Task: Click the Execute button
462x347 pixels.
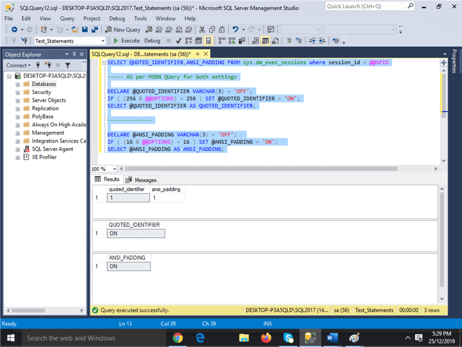Action: (126, 41)
